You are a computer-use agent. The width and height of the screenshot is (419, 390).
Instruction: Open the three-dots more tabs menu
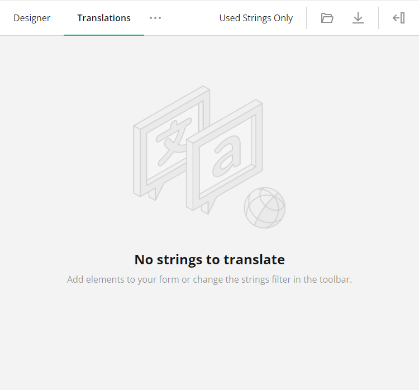[x=155, y=18]
